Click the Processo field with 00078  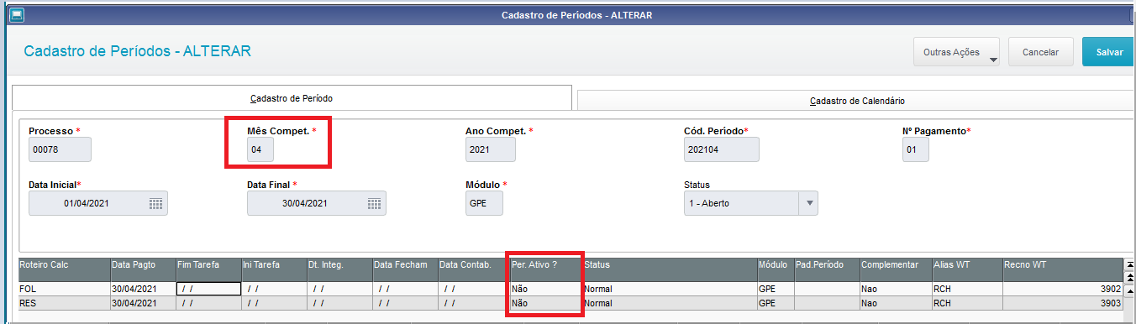click(x=60, y=149)
